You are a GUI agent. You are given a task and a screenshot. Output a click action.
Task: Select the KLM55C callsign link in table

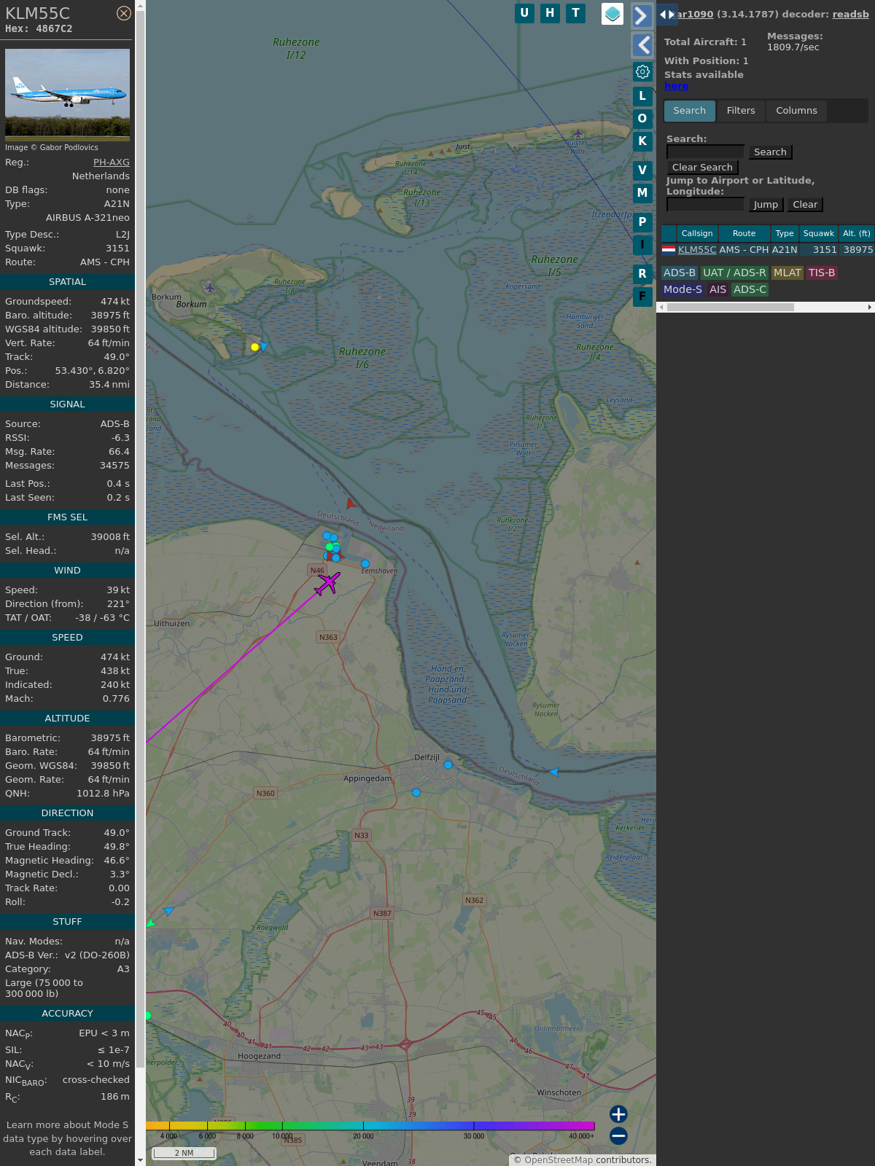pos(697,249)
